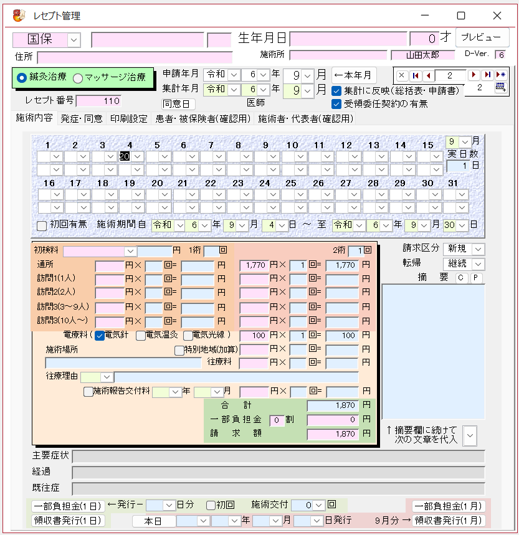Go to the first record
This screenshot has width=519, height=535.
[x=416, y=75]
